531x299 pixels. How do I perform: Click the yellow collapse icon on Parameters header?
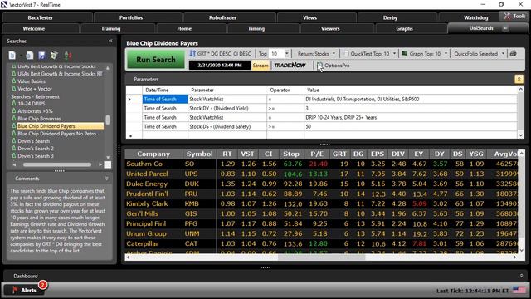(x=519, y=79)
